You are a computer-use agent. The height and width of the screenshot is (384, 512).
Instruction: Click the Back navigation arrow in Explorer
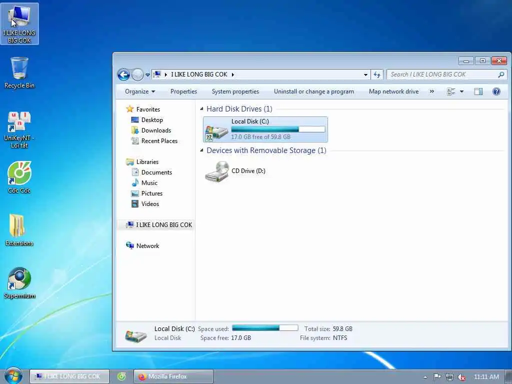(124, 75)
